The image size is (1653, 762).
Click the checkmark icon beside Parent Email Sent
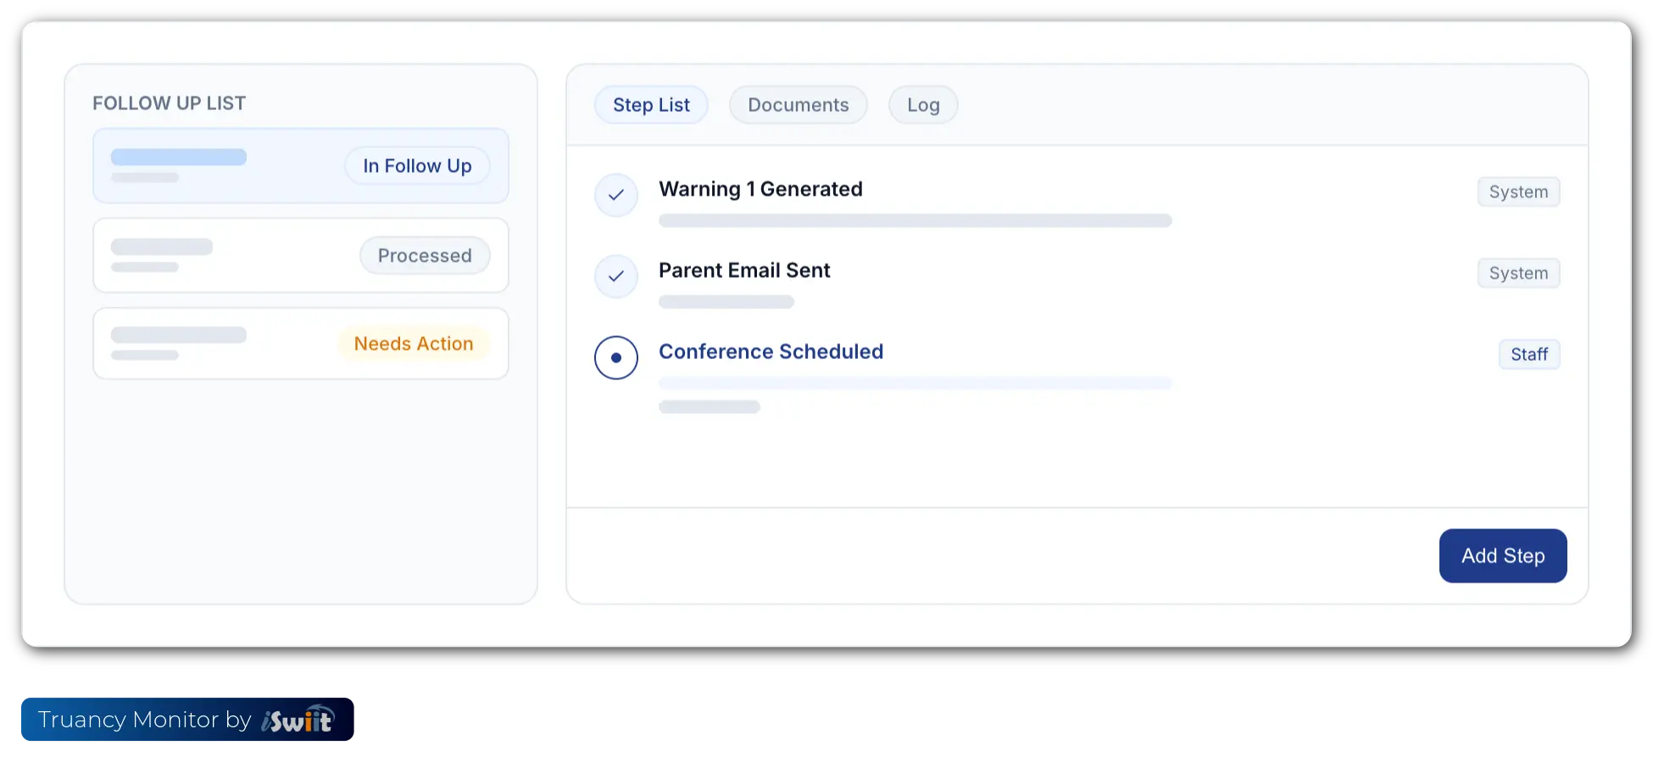click(x=616, y=276)
